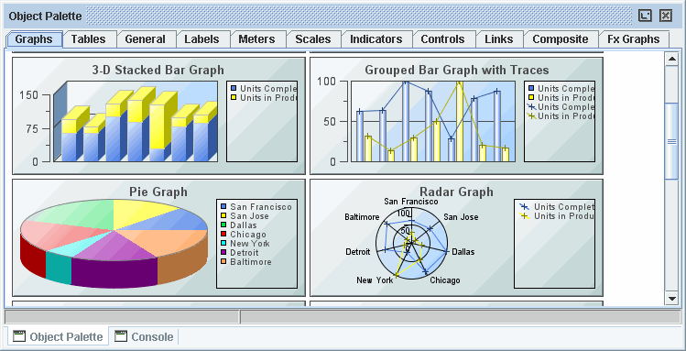Viewport: 686px width, 351px height.
Task: Switch to the Console bottom tab
Action: (x=144, y=336)
